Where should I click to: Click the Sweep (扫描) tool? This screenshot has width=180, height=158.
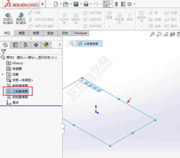click(x=34, y=13)
